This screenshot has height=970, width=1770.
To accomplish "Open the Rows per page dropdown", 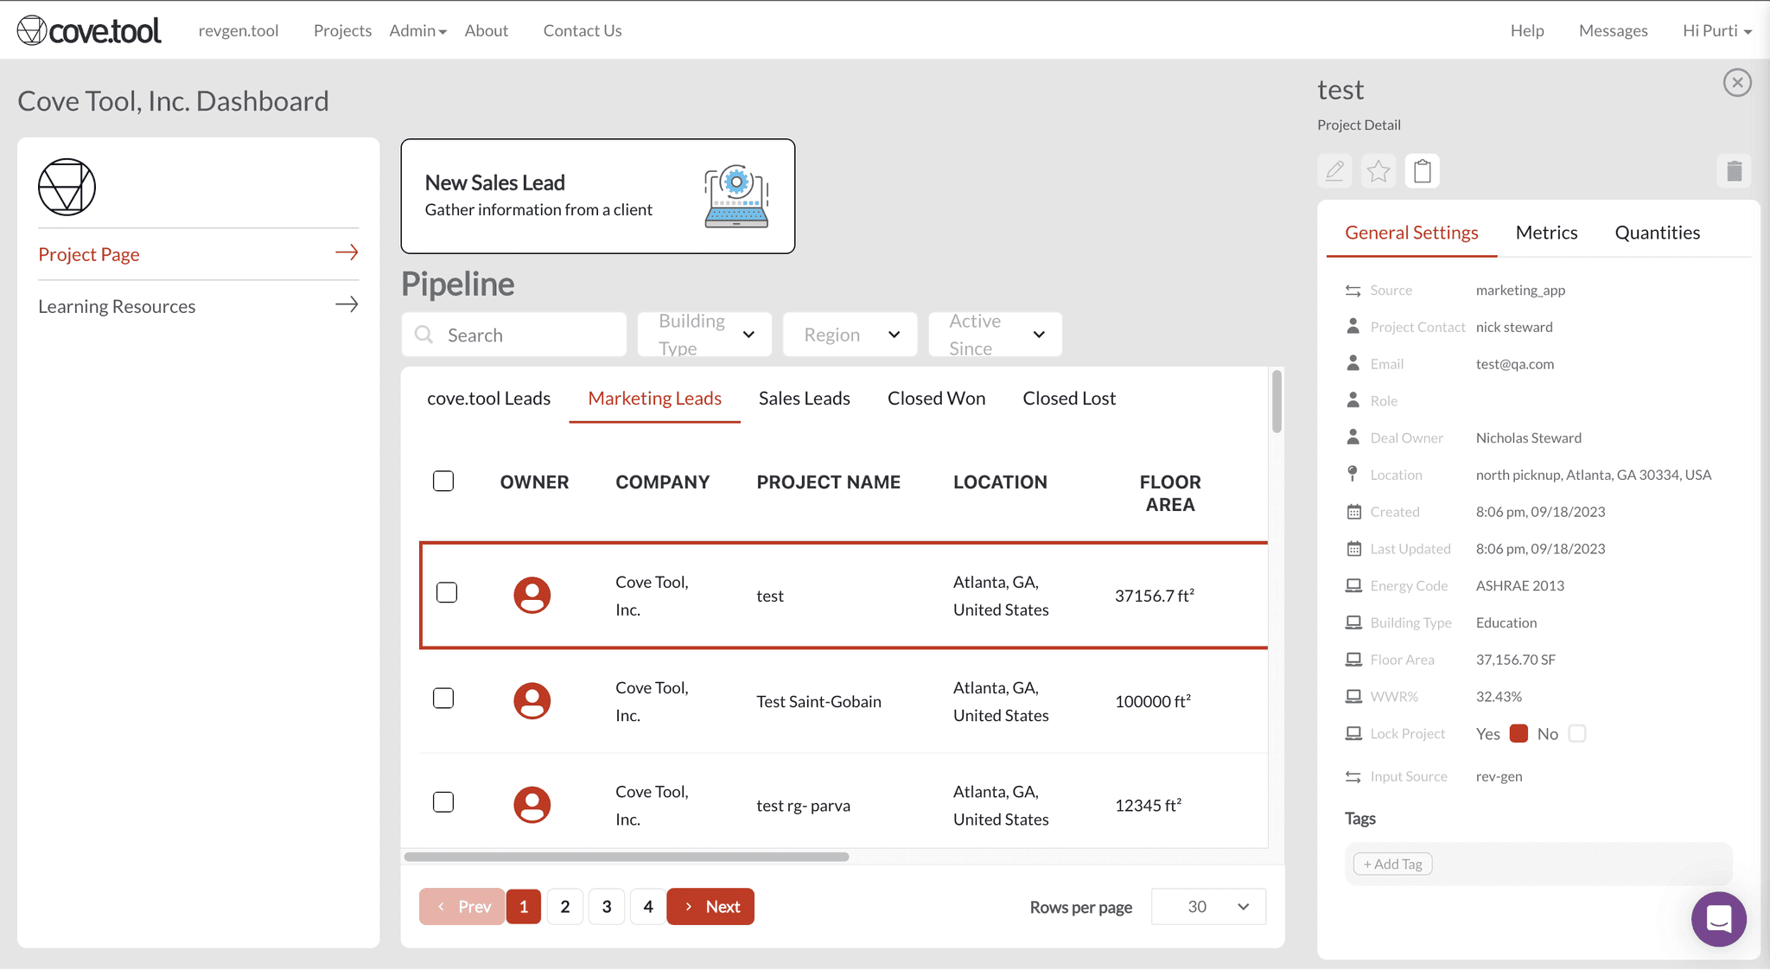I will coord(1208,907).
